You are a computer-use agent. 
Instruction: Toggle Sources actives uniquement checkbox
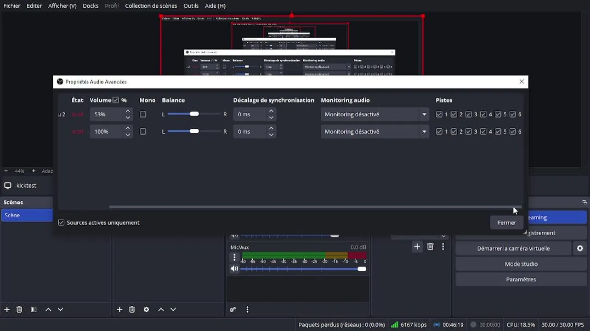click(x=61, y=223)
